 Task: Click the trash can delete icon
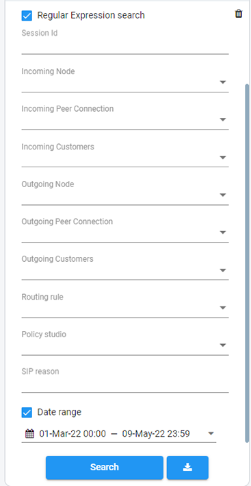238,14
